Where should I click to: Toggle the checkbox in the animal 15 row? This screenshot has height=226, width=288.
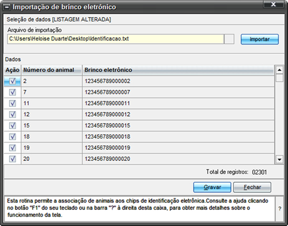point(13,126)
